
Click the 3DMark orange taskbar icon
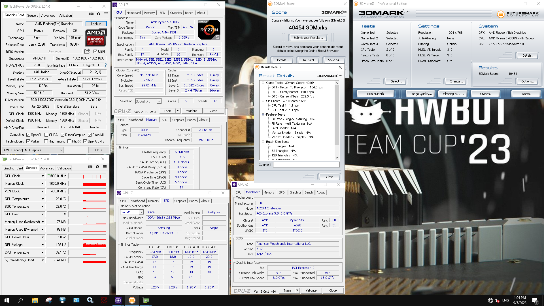(x=132, y=300)
